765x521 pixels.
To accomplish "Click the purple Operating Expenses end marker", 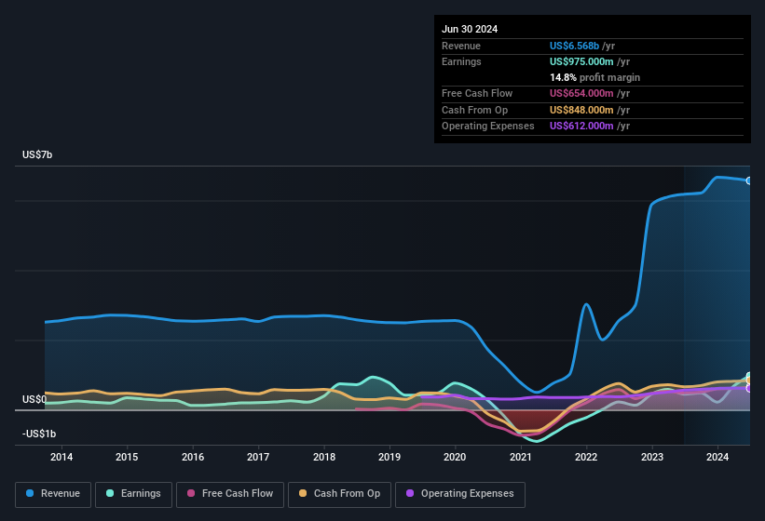I will click(749, 389).
